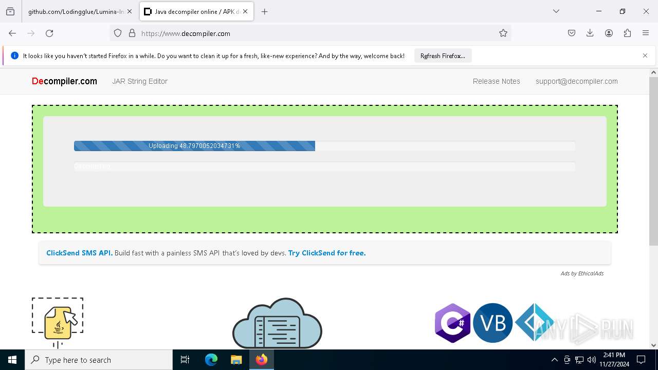The width and height of the screenshot is (658, 370).
Task: Click the Decompiling progress bar
Action: 324,166
